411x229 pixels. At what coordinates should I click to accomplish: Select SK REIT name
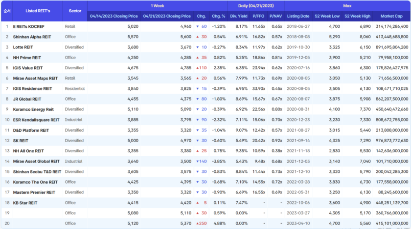pos(21,141)
